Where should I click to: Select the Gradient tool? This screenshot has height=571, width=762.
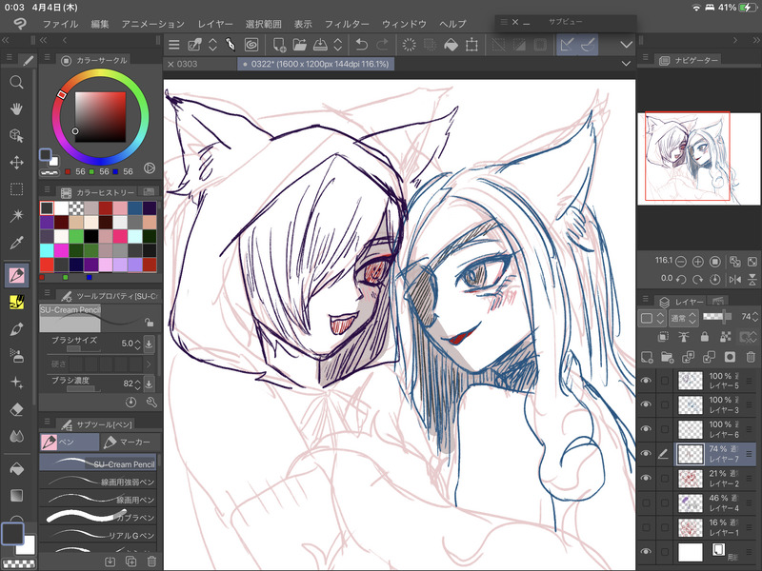click(x=16, y=495)
